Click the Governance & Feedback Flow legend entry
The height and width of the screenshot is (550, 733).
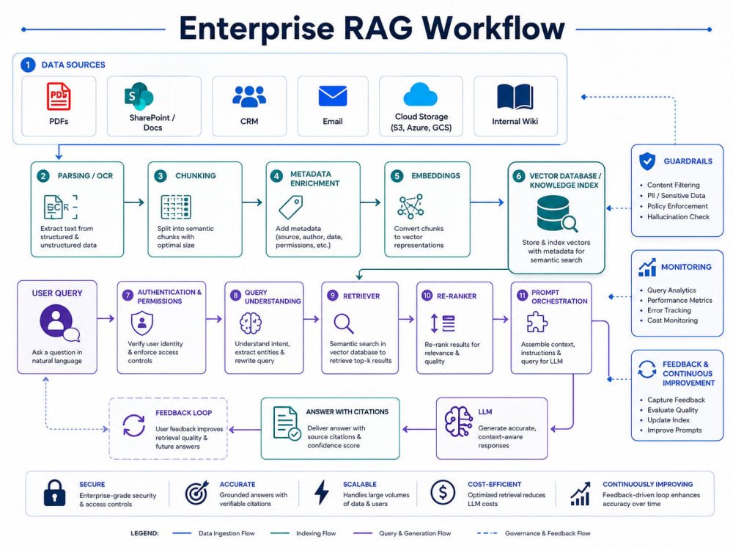click(534, 533)
